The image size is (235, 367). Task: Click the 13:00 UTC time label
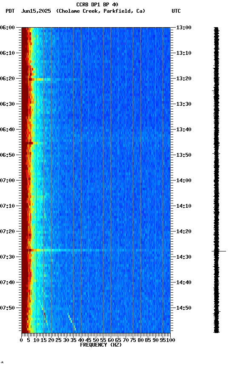(x=184, y=28)
